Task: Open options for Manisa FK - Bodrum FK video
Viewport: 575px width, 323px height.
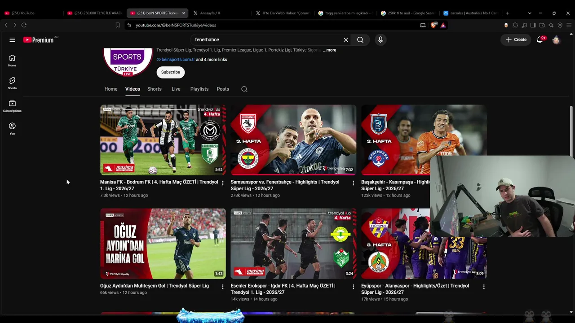Action: click(x=223, y=183)
